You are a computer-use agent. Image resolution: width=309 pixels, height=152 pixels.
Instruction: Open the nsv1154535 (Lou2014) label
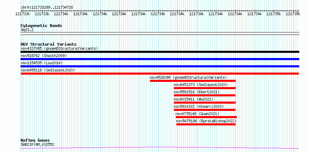click(42, 63)
